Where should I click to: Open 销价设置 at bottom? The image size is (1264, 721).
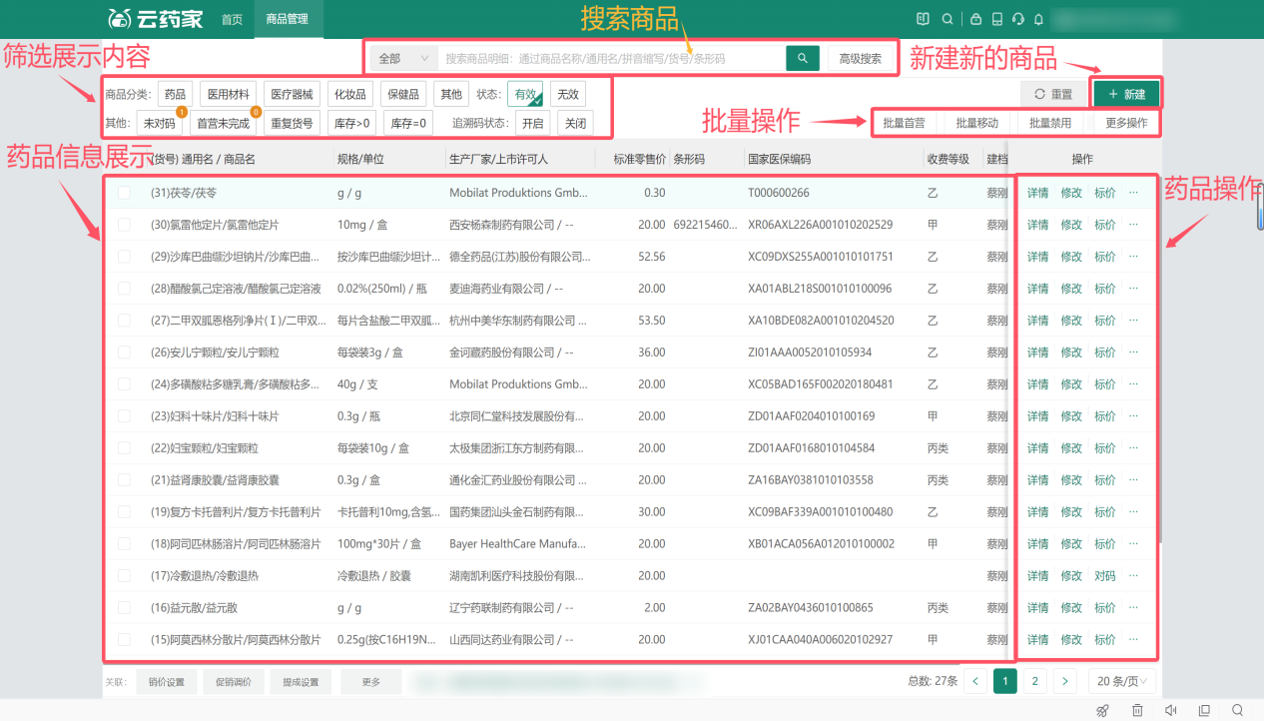tap(166, 682)
